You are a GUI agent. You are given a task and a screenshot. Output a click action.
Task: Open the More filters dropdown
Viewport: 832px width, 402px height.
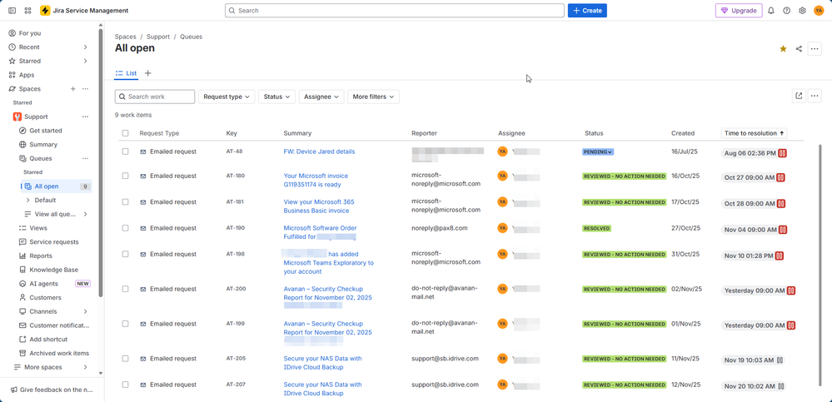tap(374, 97)
